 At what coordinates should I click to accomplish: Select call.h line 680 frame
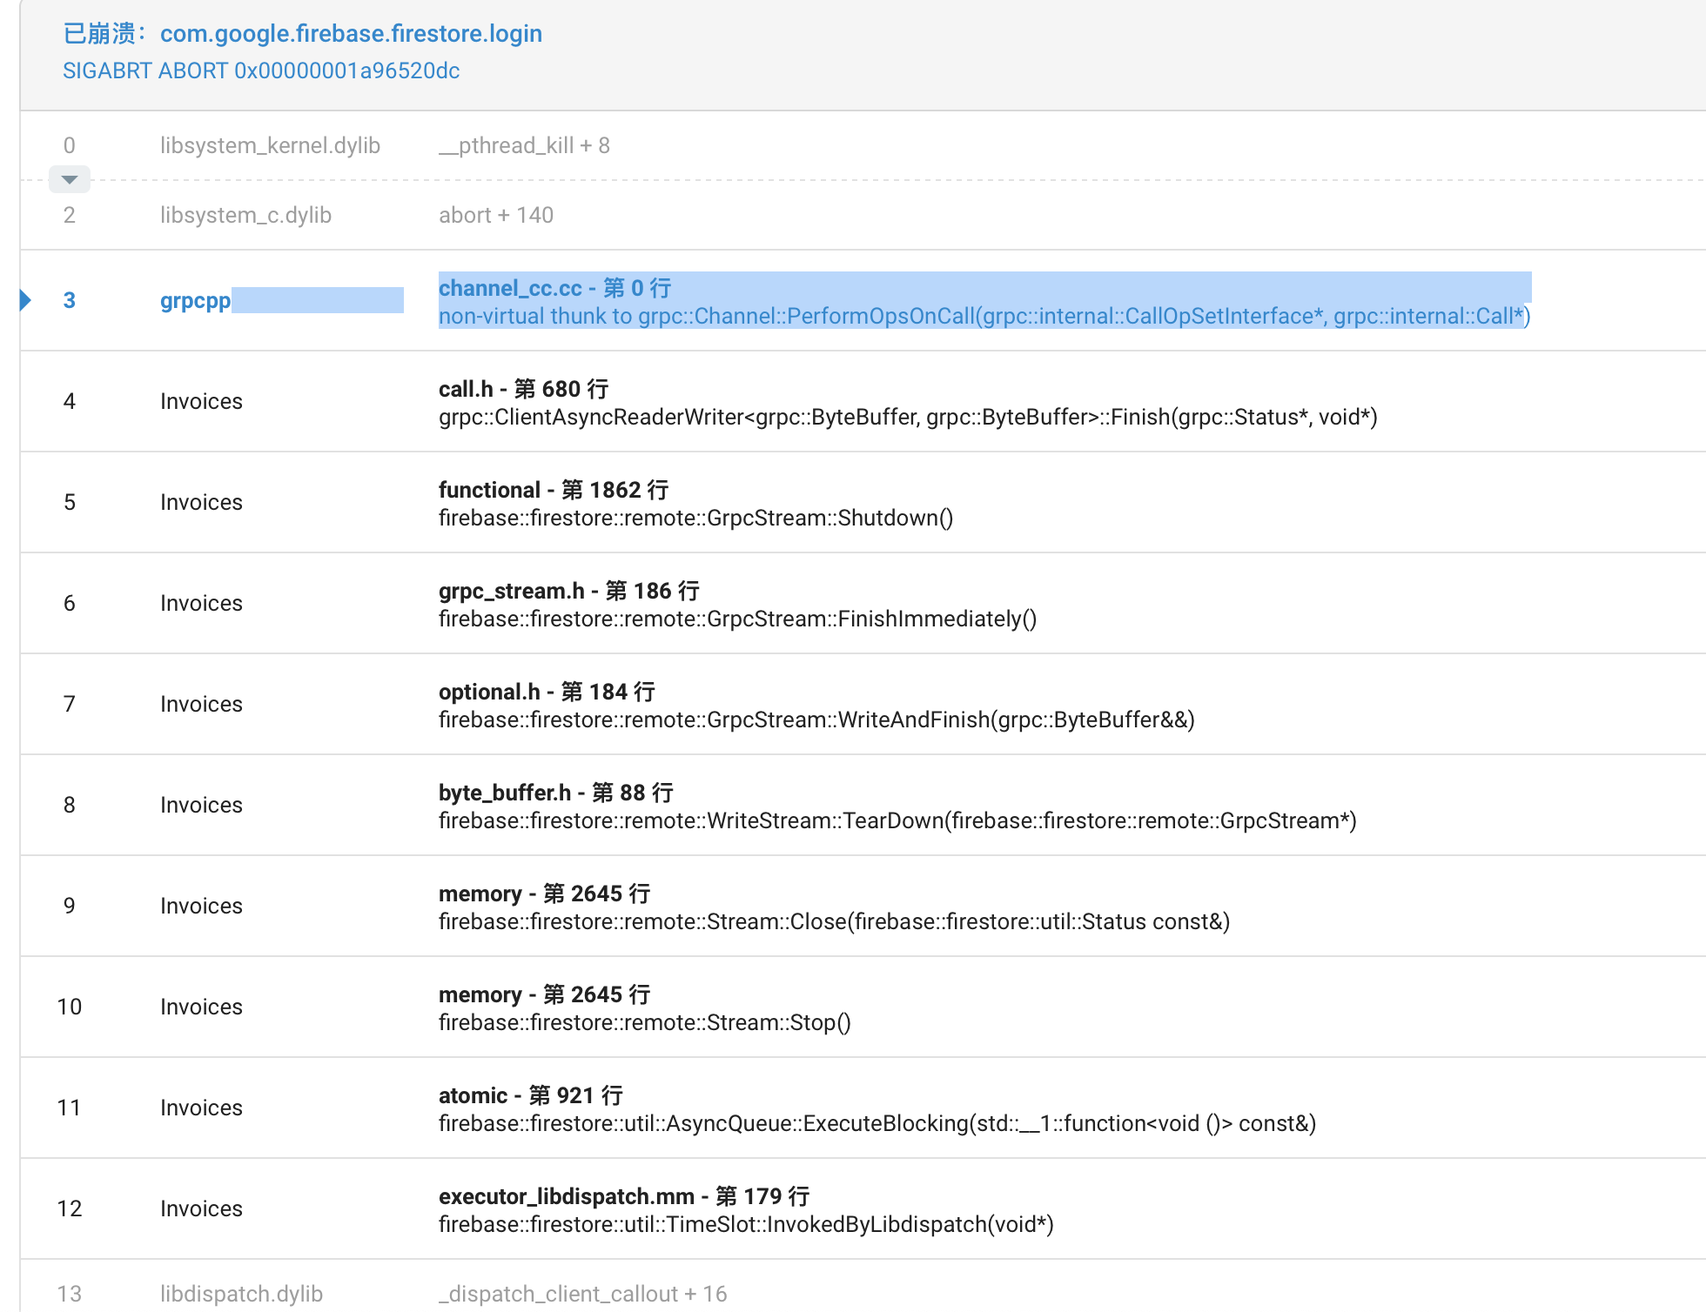point(523,389)
